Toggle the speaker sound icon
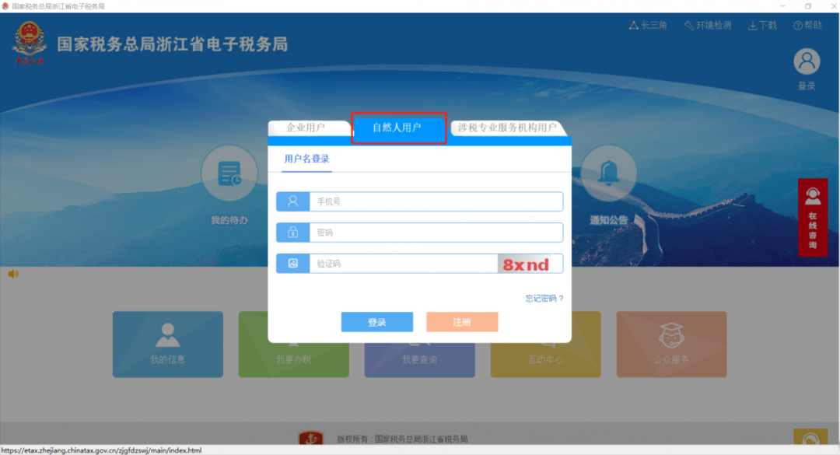 pos(13,274)
